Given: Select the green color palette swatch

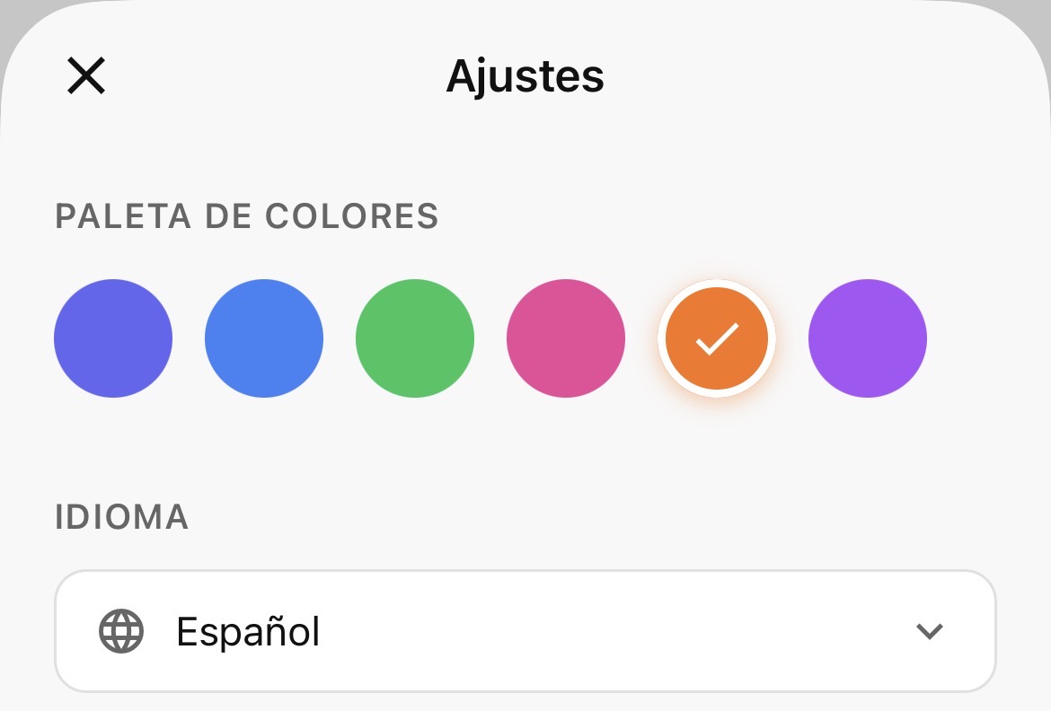Looking at the screenshot, I should 415,338.
